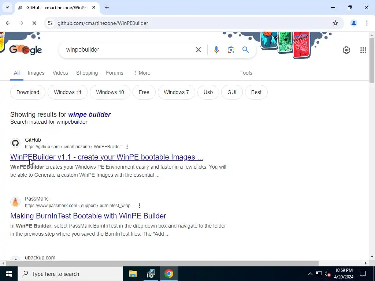Show hidden system tray icons

(310, 274)
